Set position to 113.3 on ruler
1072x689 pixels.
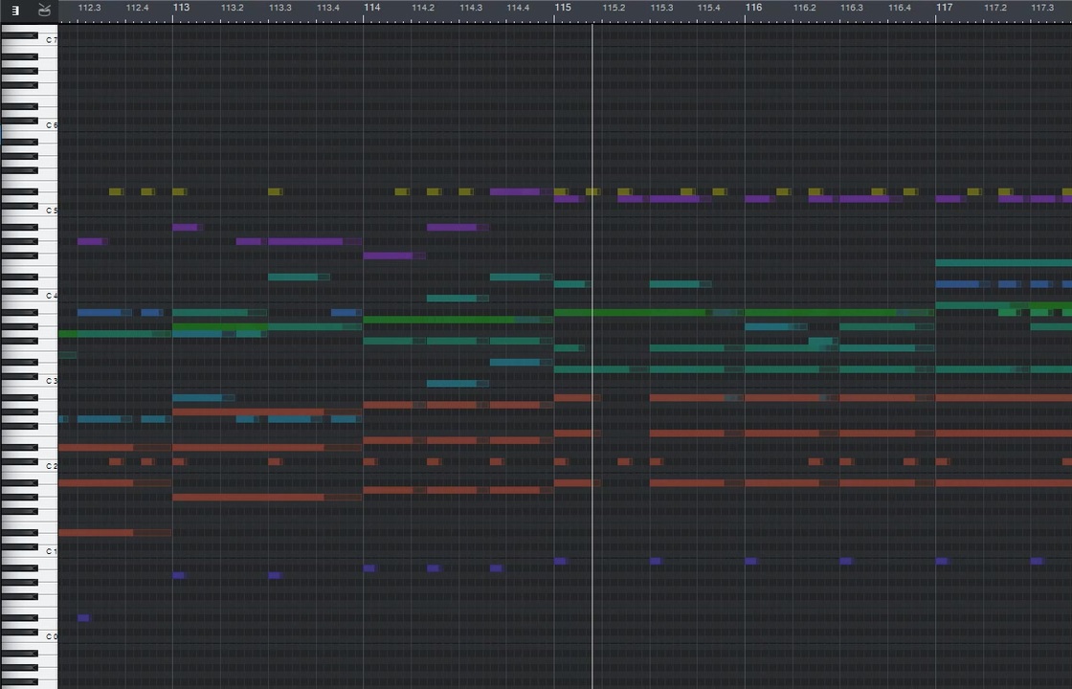280,9
